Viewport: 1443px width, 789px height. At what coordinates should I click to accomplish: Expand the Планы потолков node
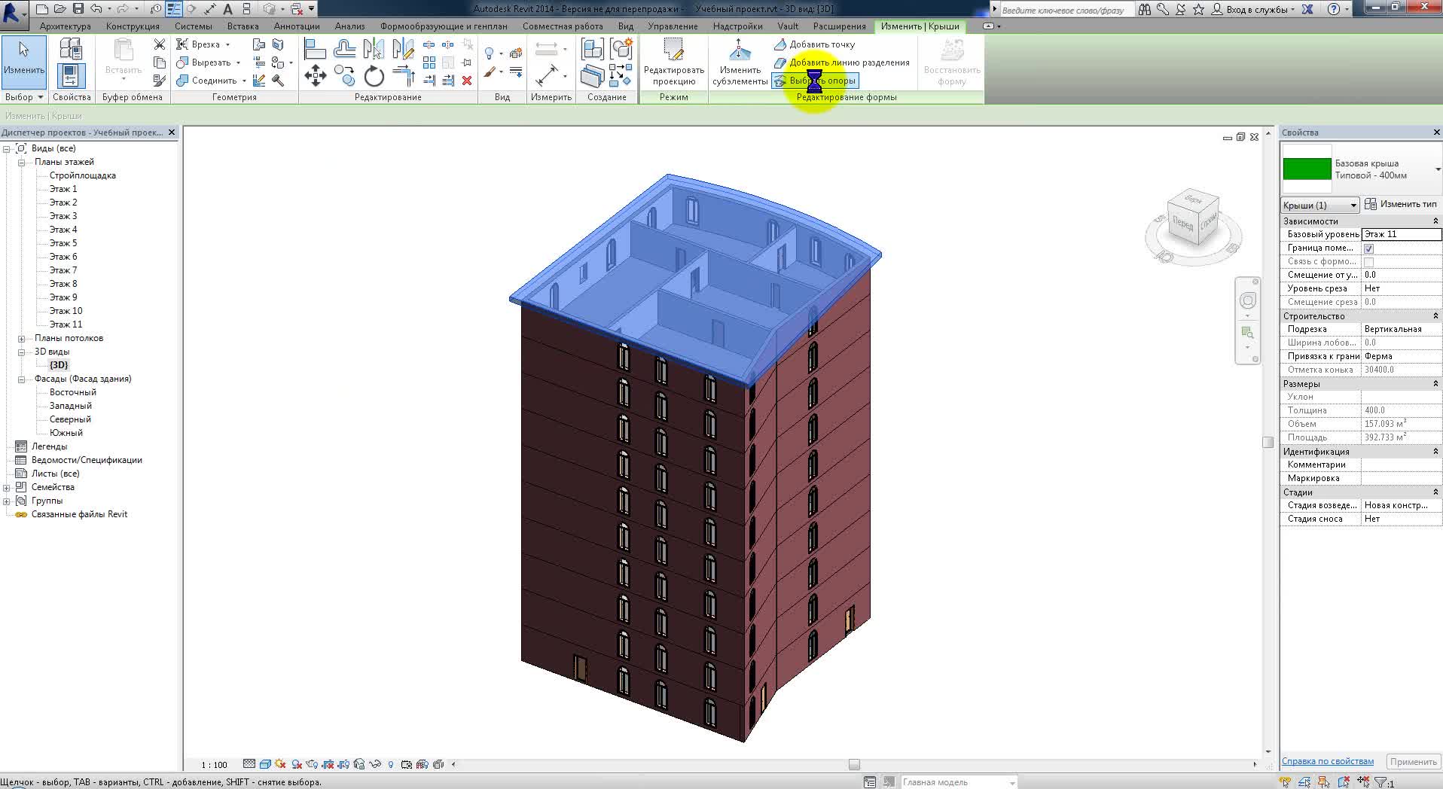(21, 338)
